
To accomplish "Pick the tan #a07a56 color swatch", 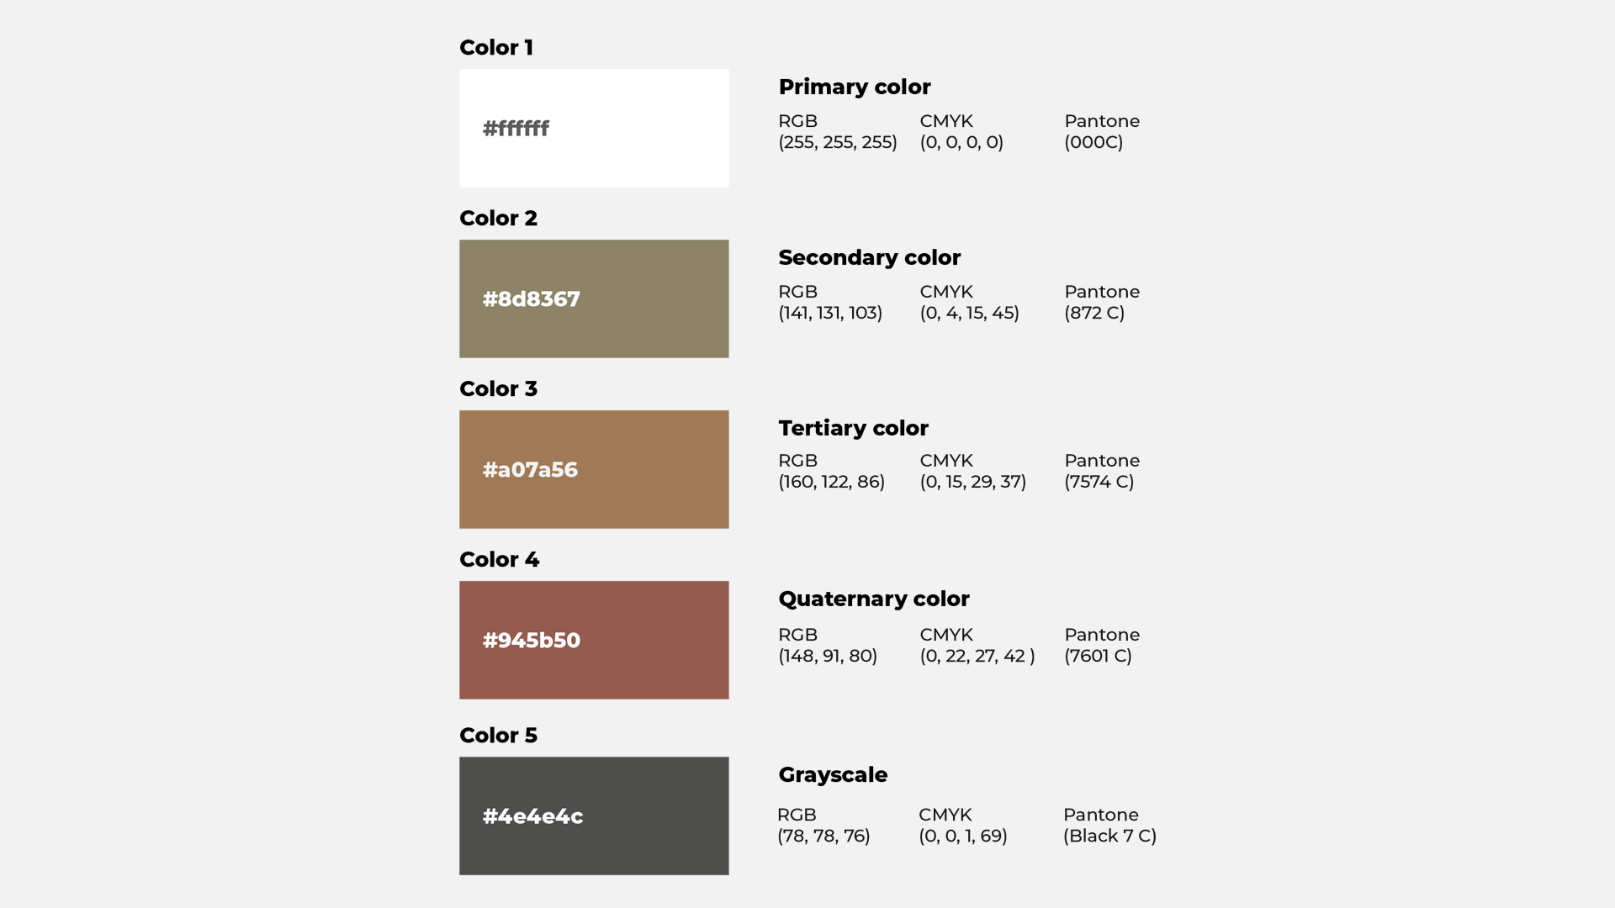I will 594,469.
